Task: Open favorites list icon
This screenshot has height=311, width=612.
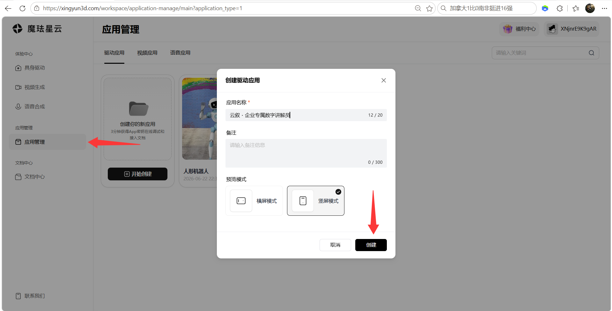Action: [576, 8]
